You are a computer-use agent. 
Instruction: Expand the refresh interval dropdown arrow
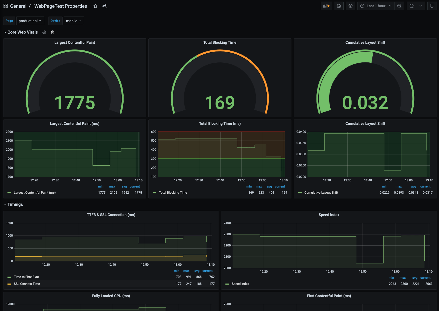(421, 6)
